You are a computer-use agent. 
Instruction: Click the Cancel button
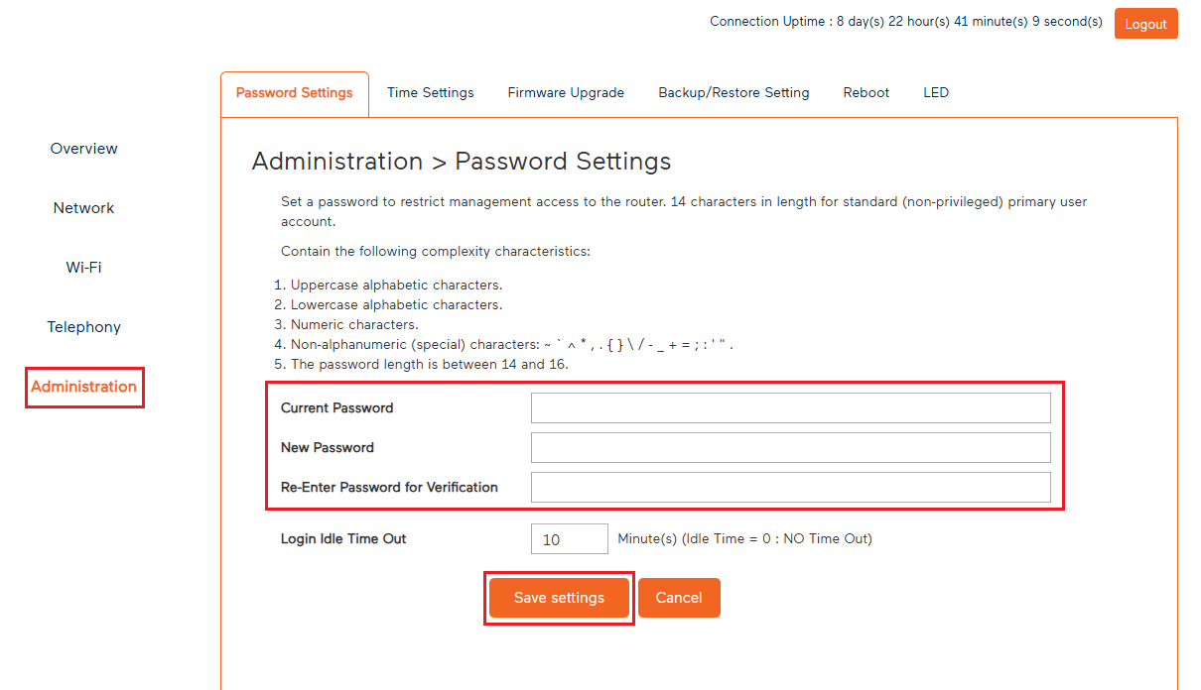[x=679, y=598]
